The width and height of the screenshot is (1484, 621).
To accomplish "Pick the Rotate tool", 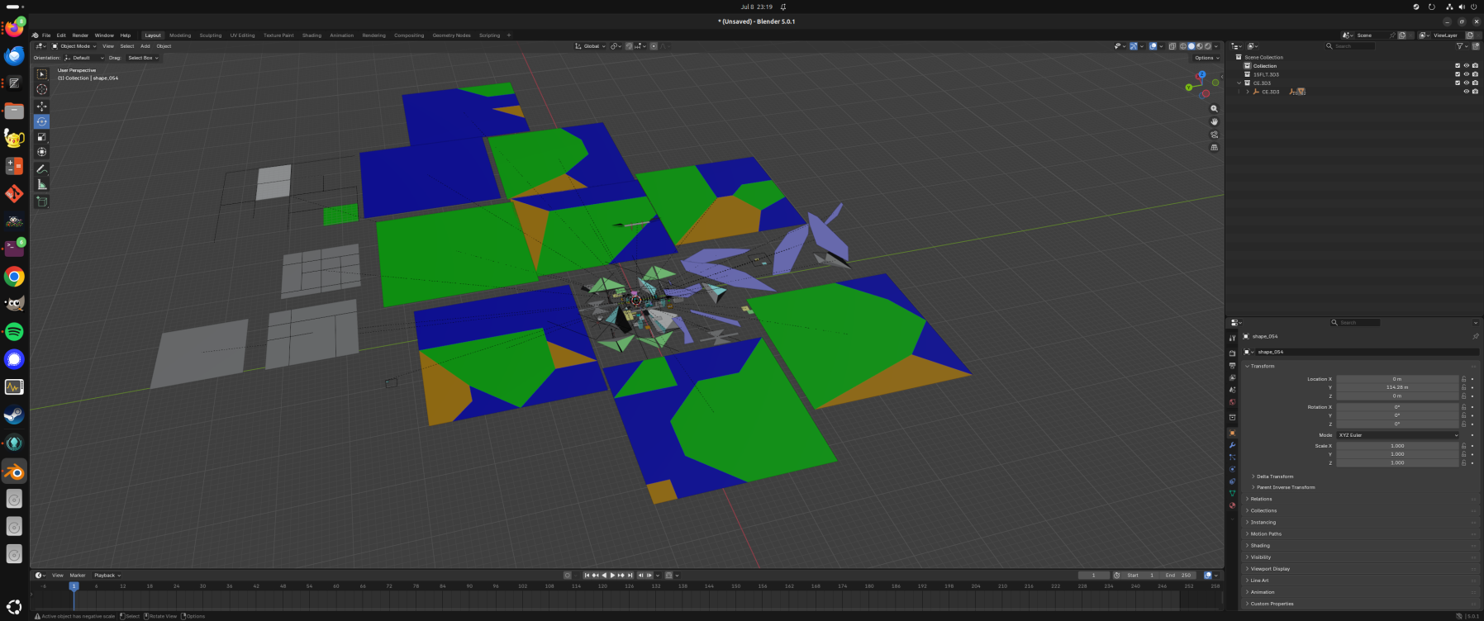I will coord(41,121).
